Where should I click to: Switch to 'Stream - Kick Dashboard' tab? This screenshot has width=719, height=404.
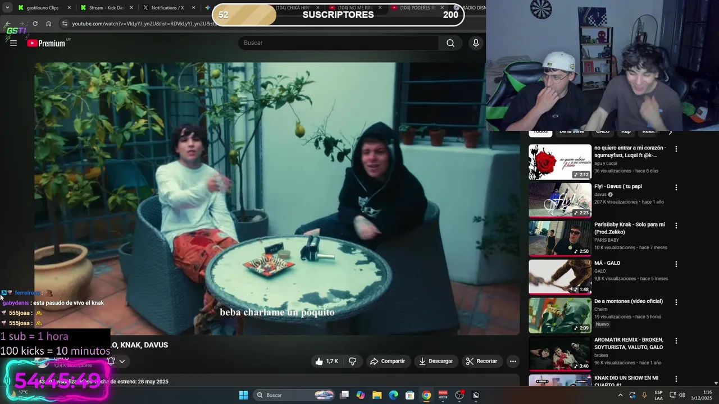(107, 8)
